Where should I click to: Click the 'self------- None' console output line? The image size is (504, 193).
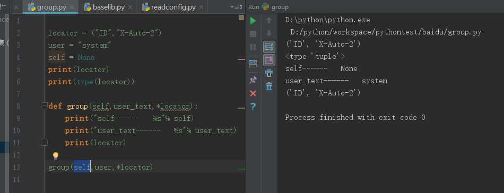(321, 69)
